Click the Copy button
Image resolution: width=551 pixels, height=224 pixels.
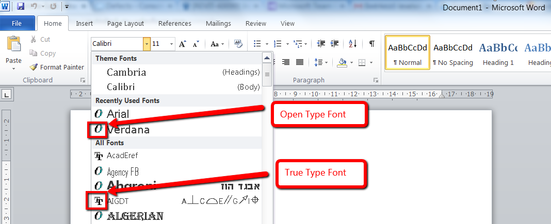pyautogui.click(x=43, y=53)
